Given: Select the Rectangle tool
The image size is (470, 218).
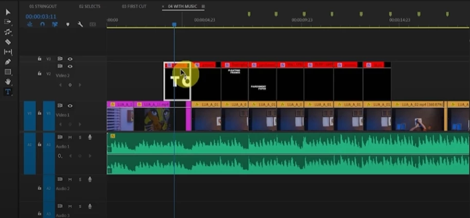Looking at the screenshot, I should pos(8,72).
